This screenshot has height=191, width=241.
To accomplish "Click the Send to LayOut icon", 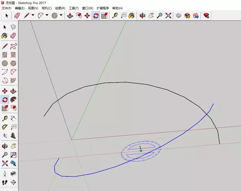I will (196, 15).
